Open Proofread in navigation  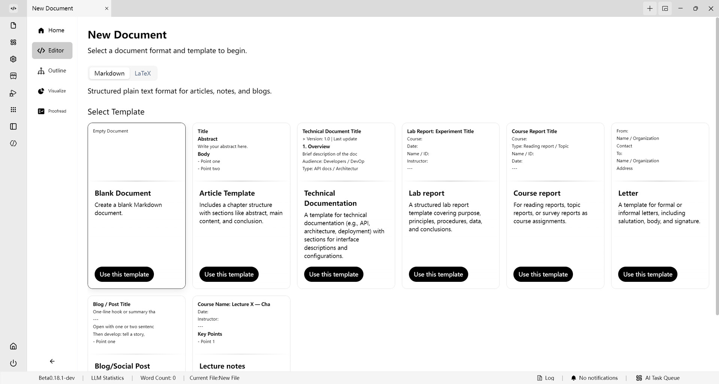(x=52, y=111)
